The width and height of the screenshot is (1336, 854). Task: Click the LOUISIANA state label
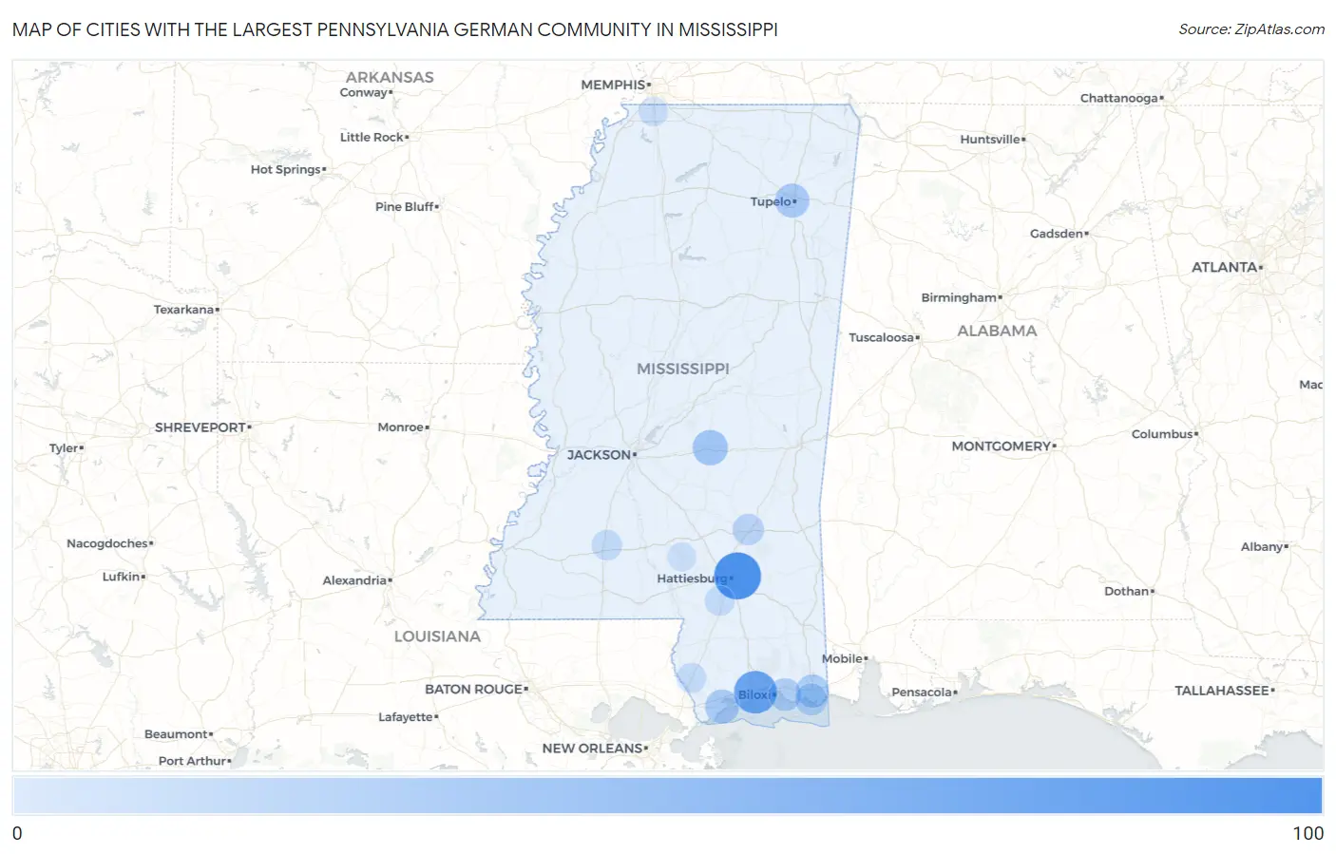(437, 636)
